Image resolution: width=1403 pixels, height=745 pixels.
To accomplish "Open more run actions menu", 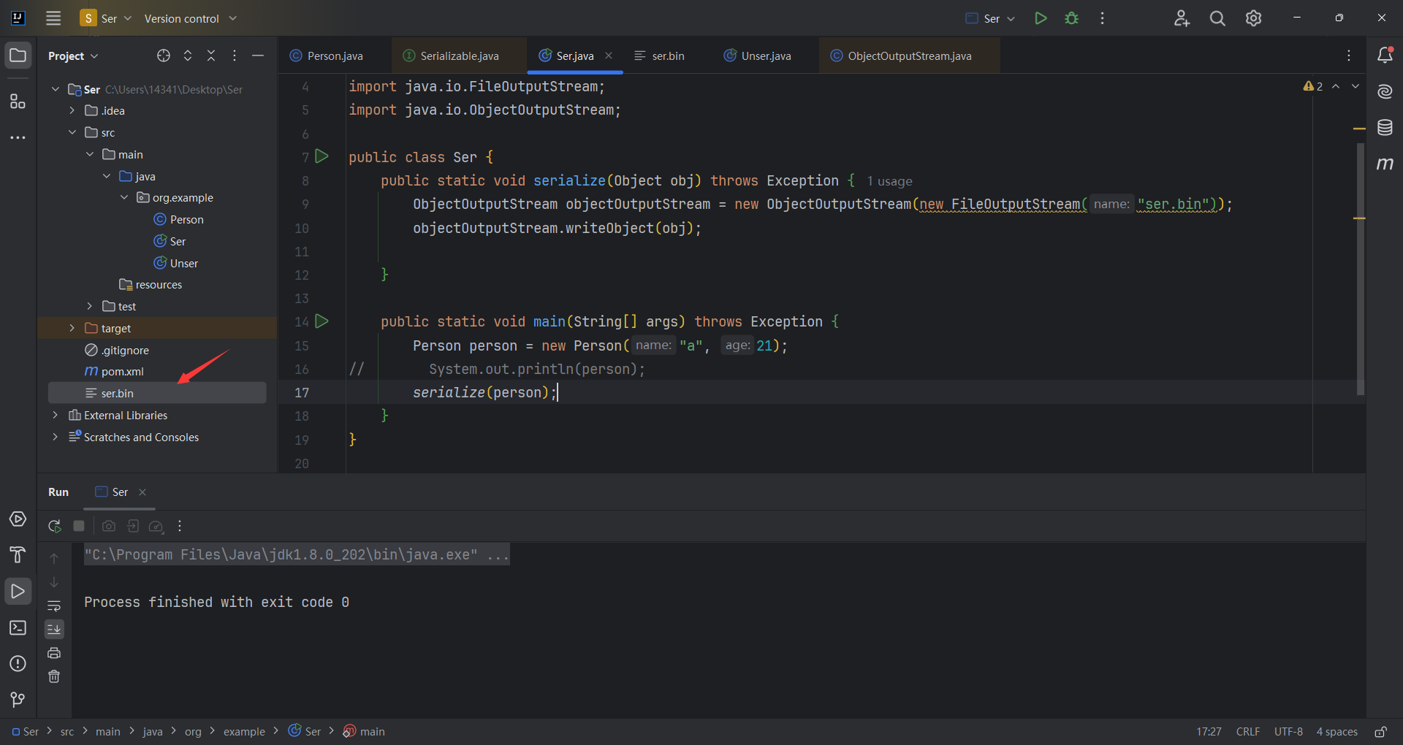I will (x=1102, y=18).
